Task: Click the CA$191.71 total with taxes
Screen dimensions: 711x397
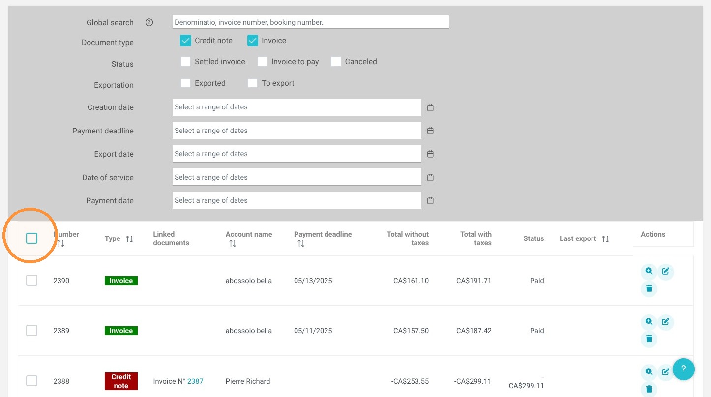Action: pyautogui.click(x=474, y=281)
